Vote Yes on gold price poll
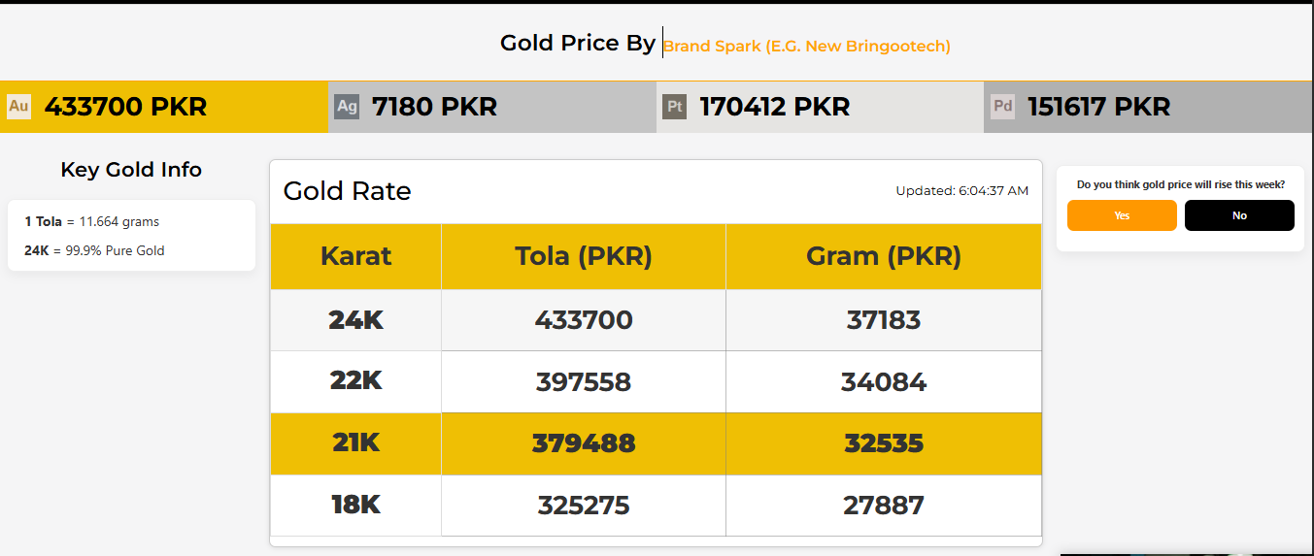This screenshot has height=556, width=1314. (1122, 215)
